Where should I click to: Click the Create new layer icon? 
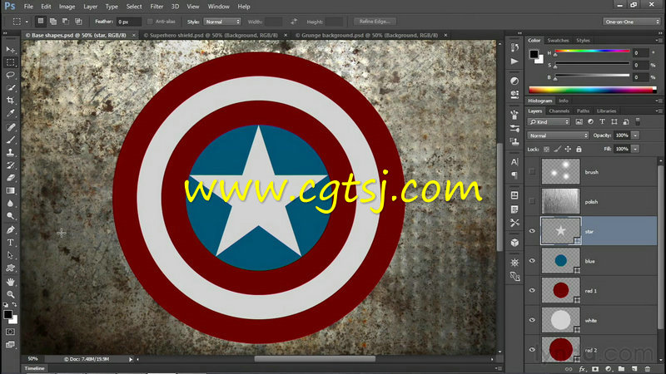coord(634,369)
